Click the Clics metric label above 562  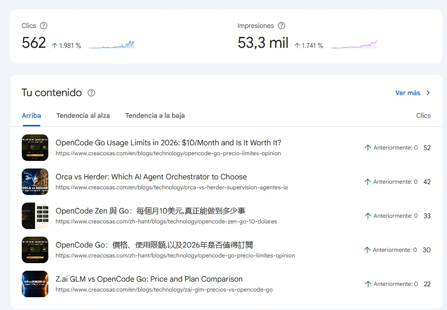coord(29,26)
